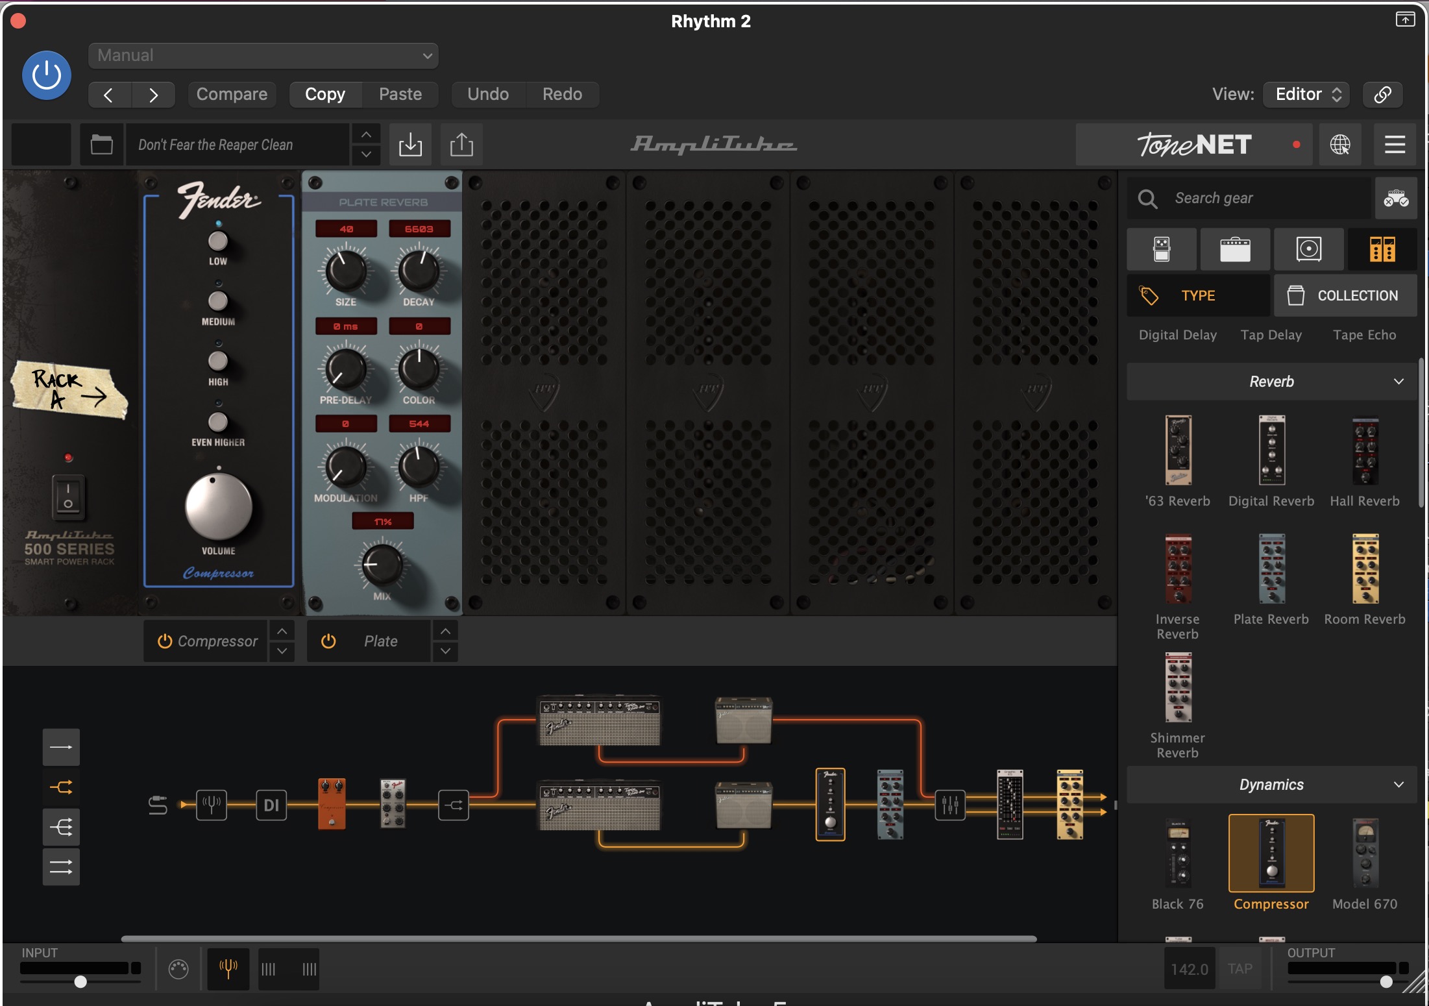Go to next preset arrow
The height and width of the screenshot is (1006, 1429).
[153, 95]
